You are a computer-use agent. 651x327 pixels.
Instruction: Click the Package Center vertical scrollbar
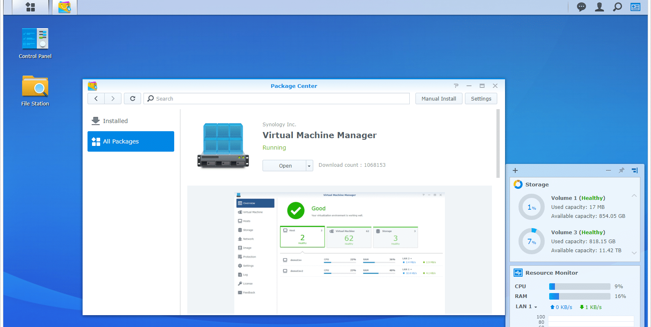[498, 143]
